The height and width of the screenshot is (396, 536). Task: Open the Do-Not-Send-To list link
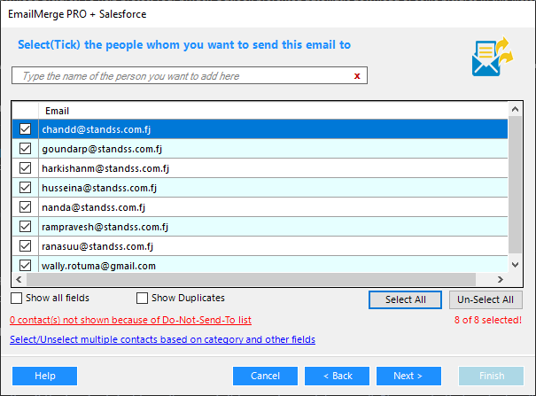130,320
